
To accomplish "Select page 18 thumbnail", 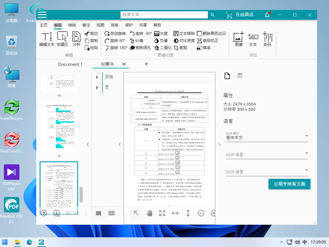I will (59, 84).
